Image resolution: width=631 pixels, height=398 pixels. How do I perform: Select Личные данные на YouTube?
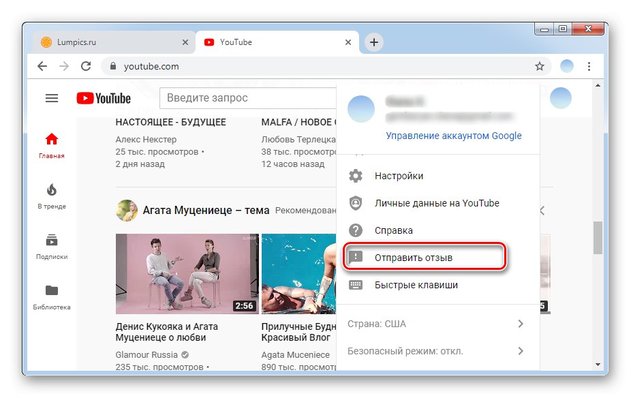coord(437,203)
